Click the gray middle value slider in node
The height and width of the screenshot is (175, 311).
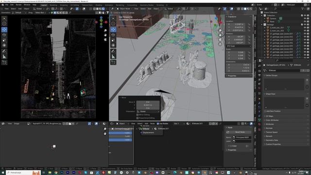click(121, 137)
